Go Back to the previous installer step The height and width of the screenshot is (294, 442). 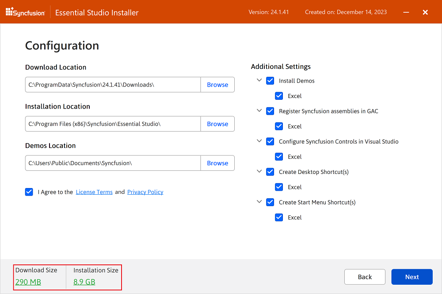coord(365,277)
